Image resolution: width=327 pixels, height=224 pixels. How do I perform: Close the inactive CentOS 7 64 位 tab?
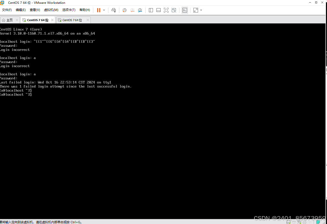click(x=88, y=20)
